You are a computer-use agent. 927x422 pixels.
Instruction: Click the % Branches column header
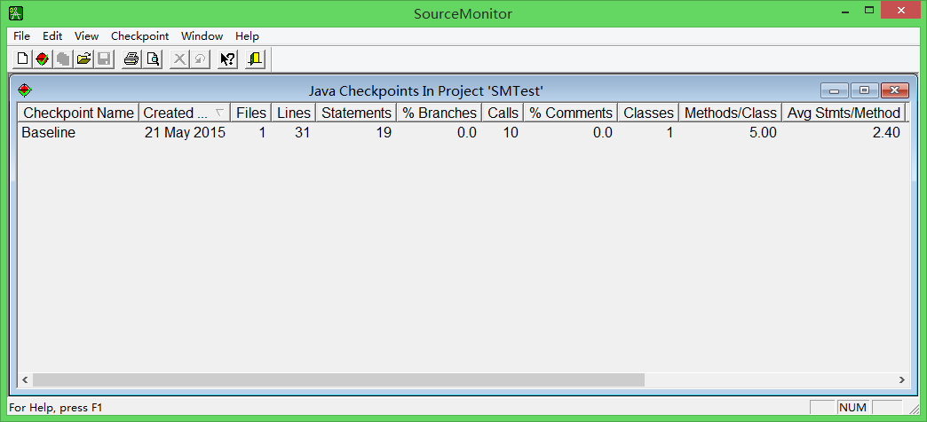[x=440, y=113]
